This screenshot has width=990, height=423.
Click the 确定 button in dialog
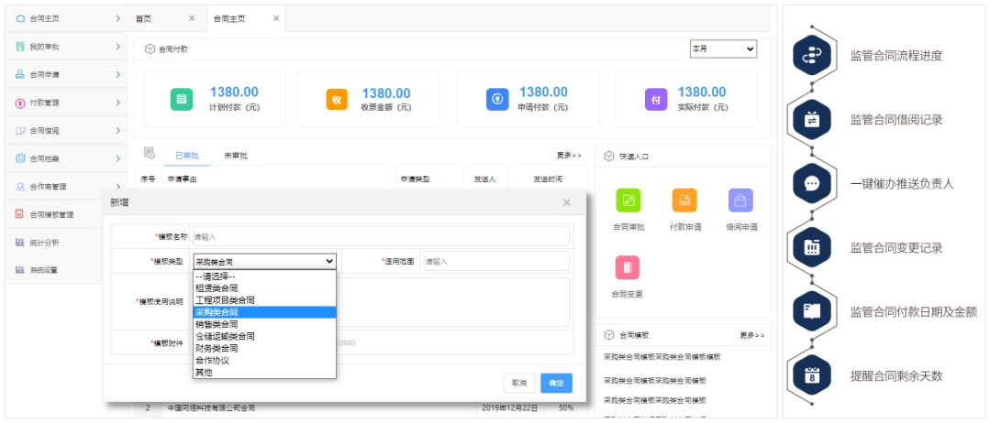pos(556,383)
